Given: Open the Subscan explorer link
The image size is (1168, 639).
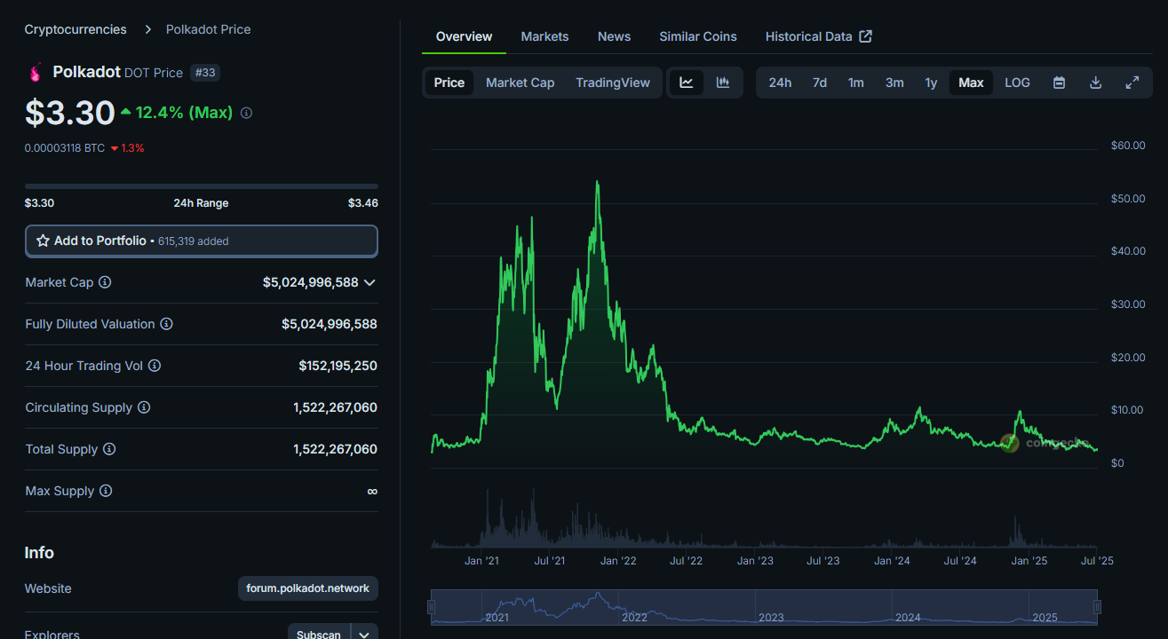Looking at the screenshot, I should (x=319, y=635).
